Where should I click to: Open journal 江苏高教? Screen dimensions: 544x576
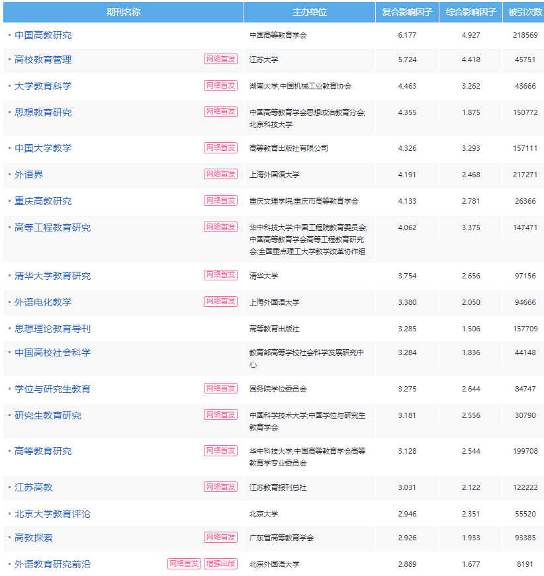pos(34,487)
